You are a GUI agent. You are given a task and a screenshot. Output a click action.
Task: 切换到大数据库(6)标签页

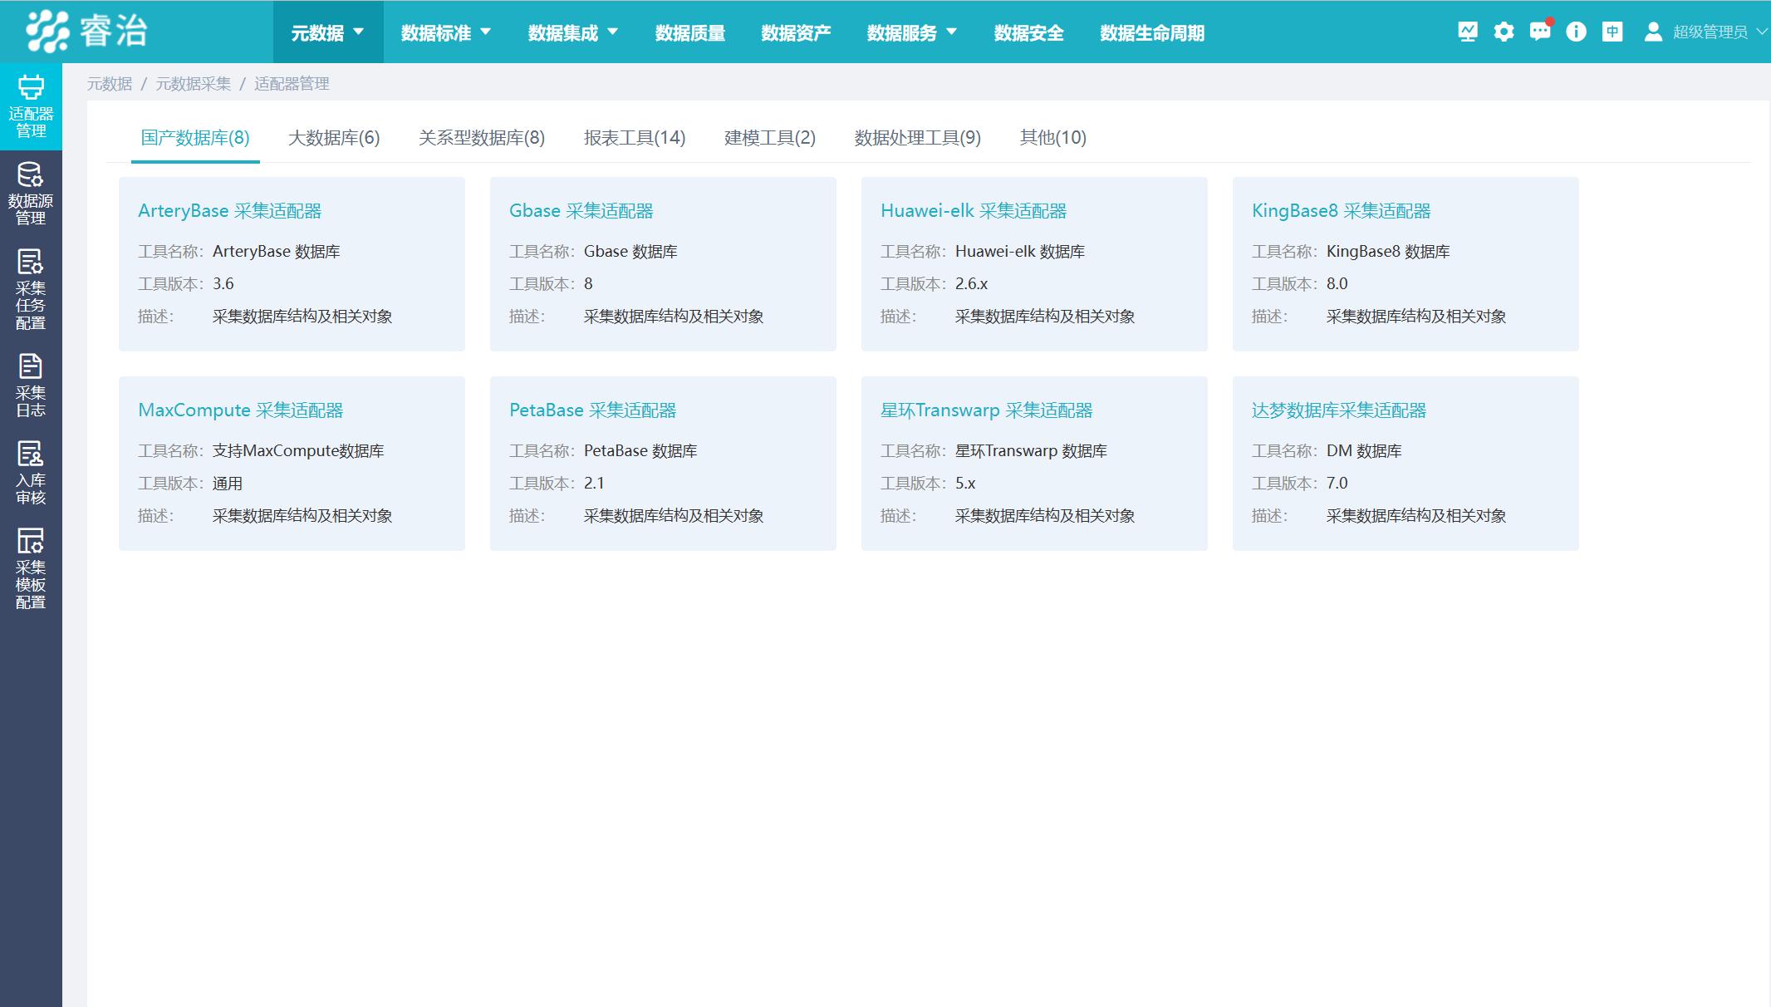point(334,138)
